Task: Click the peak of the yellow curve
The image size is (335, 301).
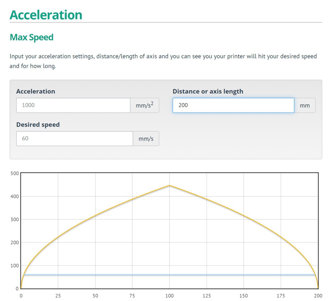Action: point(170,186)
